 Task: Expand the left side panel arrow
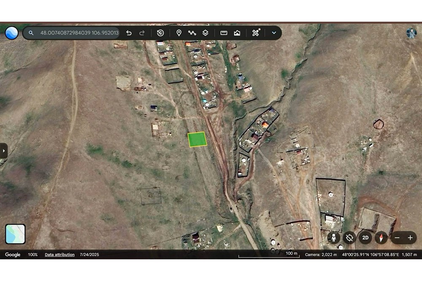point(4,151)
